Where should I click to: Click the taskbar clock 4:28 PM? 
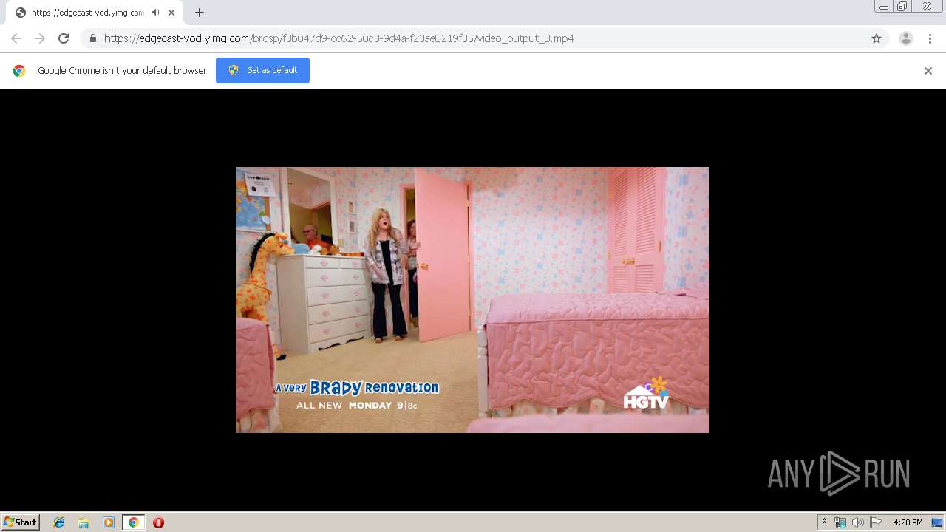click(x=908, y=522)
